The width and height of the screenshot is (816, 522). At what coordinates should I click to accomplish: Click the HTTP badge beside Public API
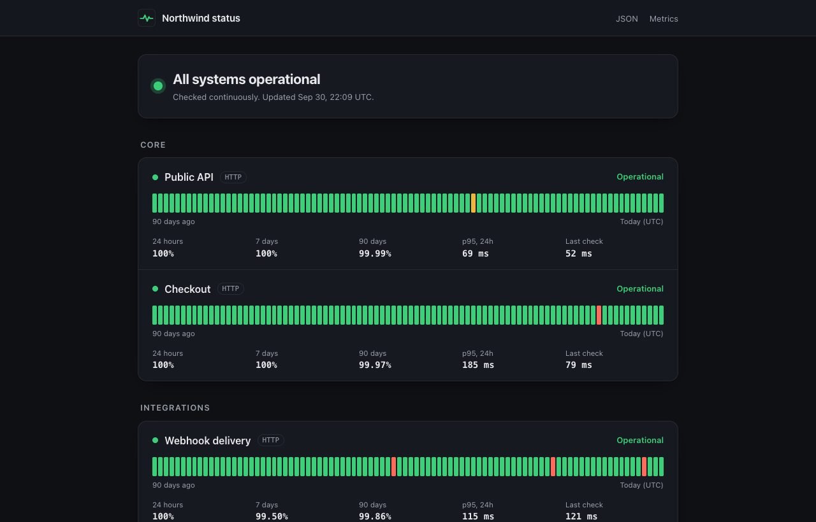[x=233, y=177]
